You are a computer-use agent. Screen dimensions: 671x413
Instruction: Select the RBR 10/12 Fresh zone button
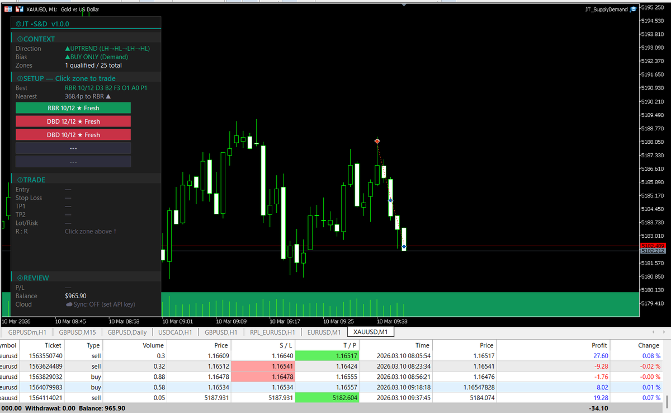tap(73, 107)
